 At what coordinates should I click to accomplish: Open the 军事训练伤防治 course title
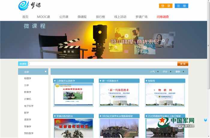click(64, 116)
